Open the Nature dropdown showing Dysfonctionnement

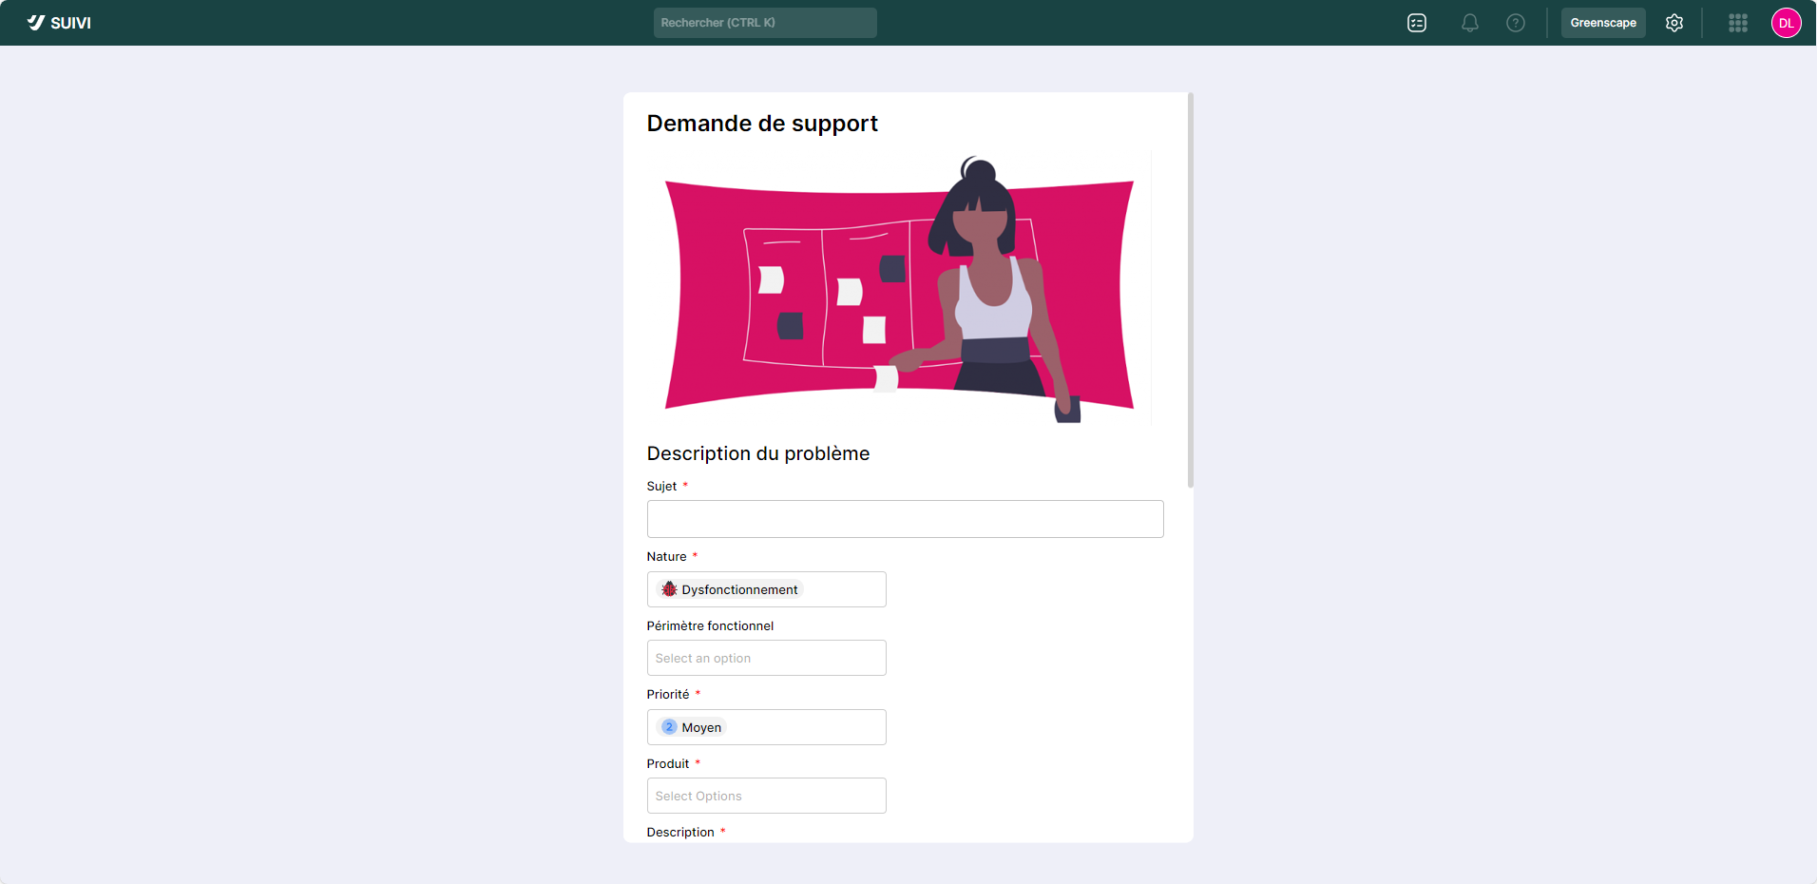click(x=766, y=589)
